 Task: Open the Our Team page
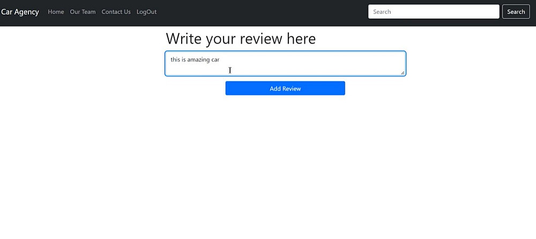tap(83, 12)
